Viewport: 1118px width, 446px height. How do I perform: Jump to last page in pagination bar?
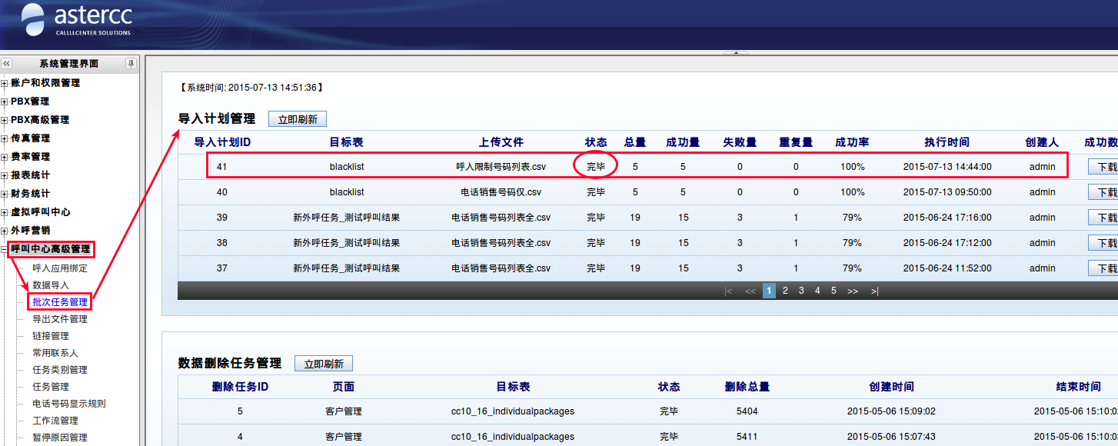(x=874, y=291)
